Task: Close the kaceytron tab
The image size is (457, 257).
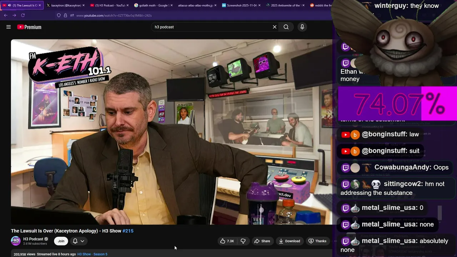Action: pos(84,5)
